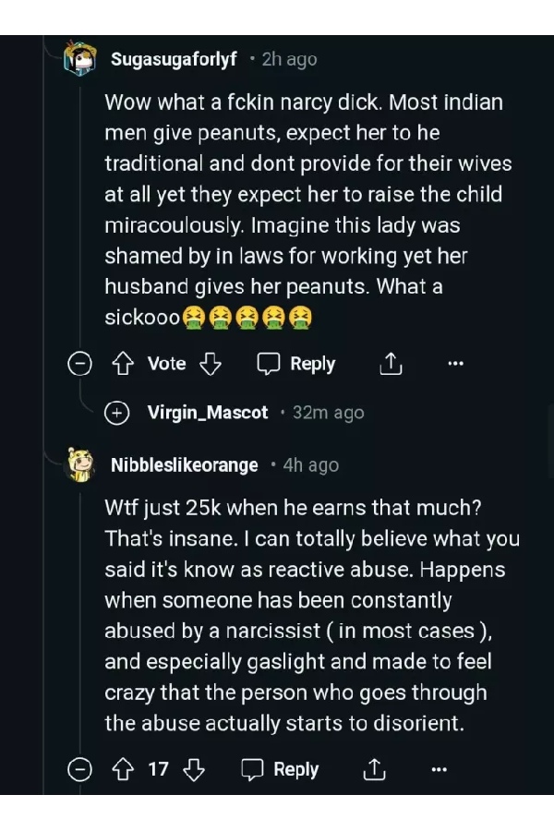
Task: Downvote the Nibbleslikeorange comment
Action: pos(194,769)
